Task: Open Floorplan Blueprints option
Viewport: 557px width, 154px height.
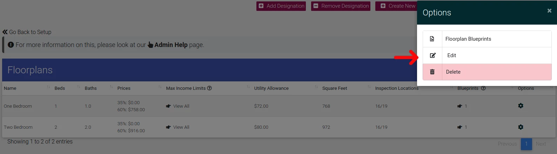Action: click(487, 39)
